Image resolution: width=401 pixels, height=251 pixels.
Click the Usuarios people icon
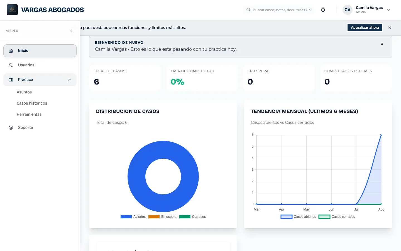tap(11, 65)
